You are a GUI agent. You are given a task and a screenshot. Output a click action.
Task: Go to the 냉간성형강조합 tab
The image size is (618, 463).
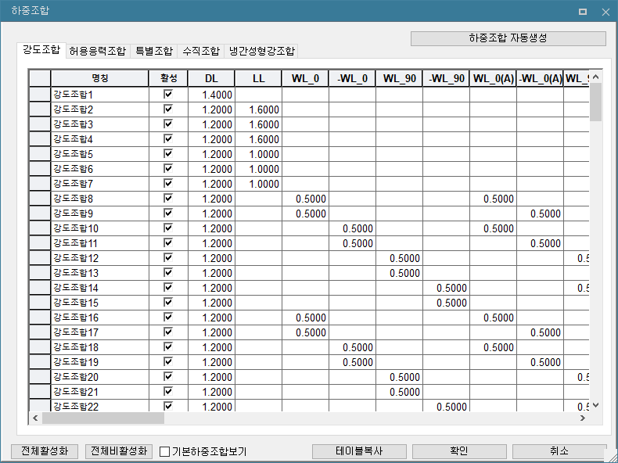click(261, 52)
